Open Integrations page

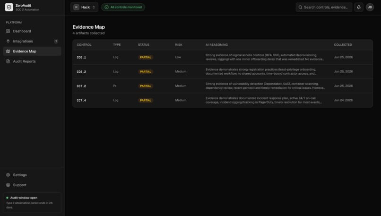(32, 41)
